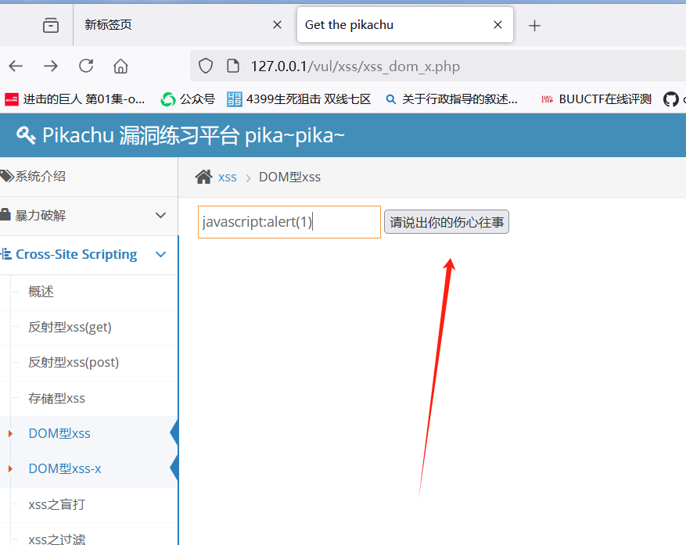Click the browser Back arrow
Screen dimensions: 686x545
(16, 66)
